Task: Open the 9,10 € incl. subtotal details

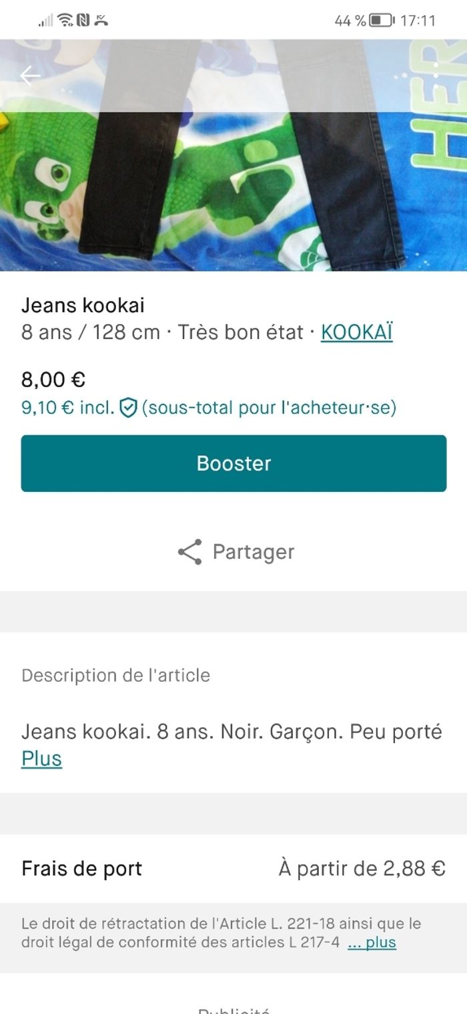Action: pos(67,407)
